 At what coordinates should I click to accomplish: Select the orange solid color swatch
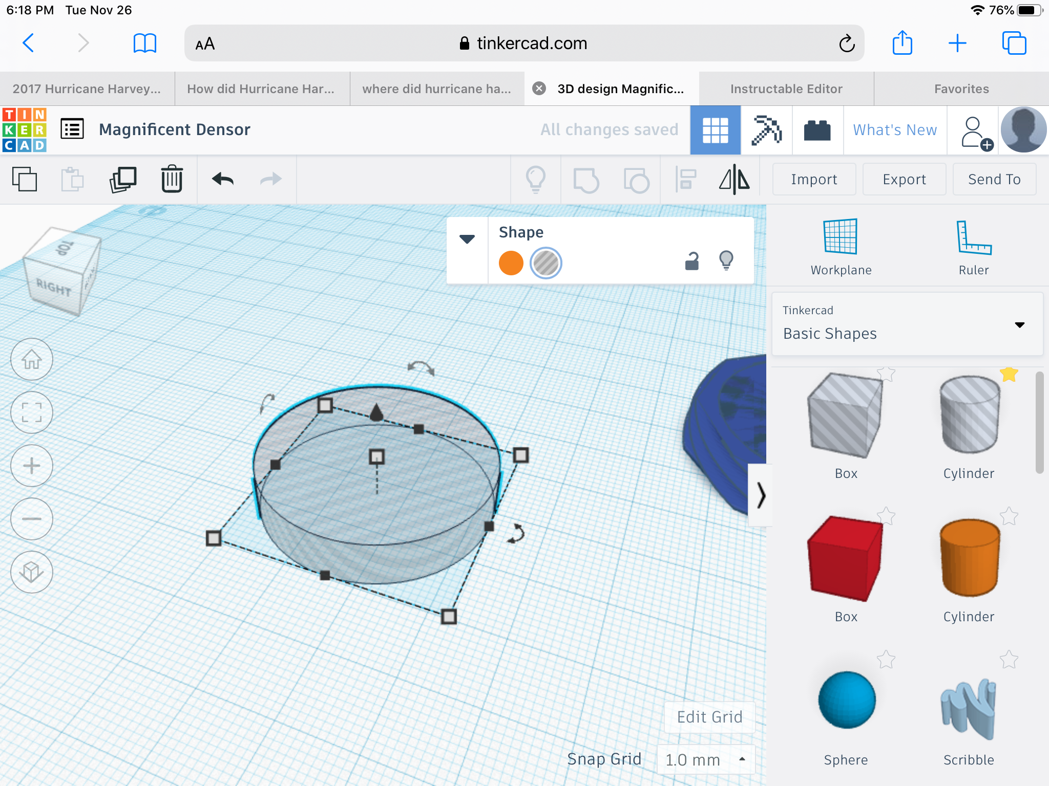click(511, 264)
